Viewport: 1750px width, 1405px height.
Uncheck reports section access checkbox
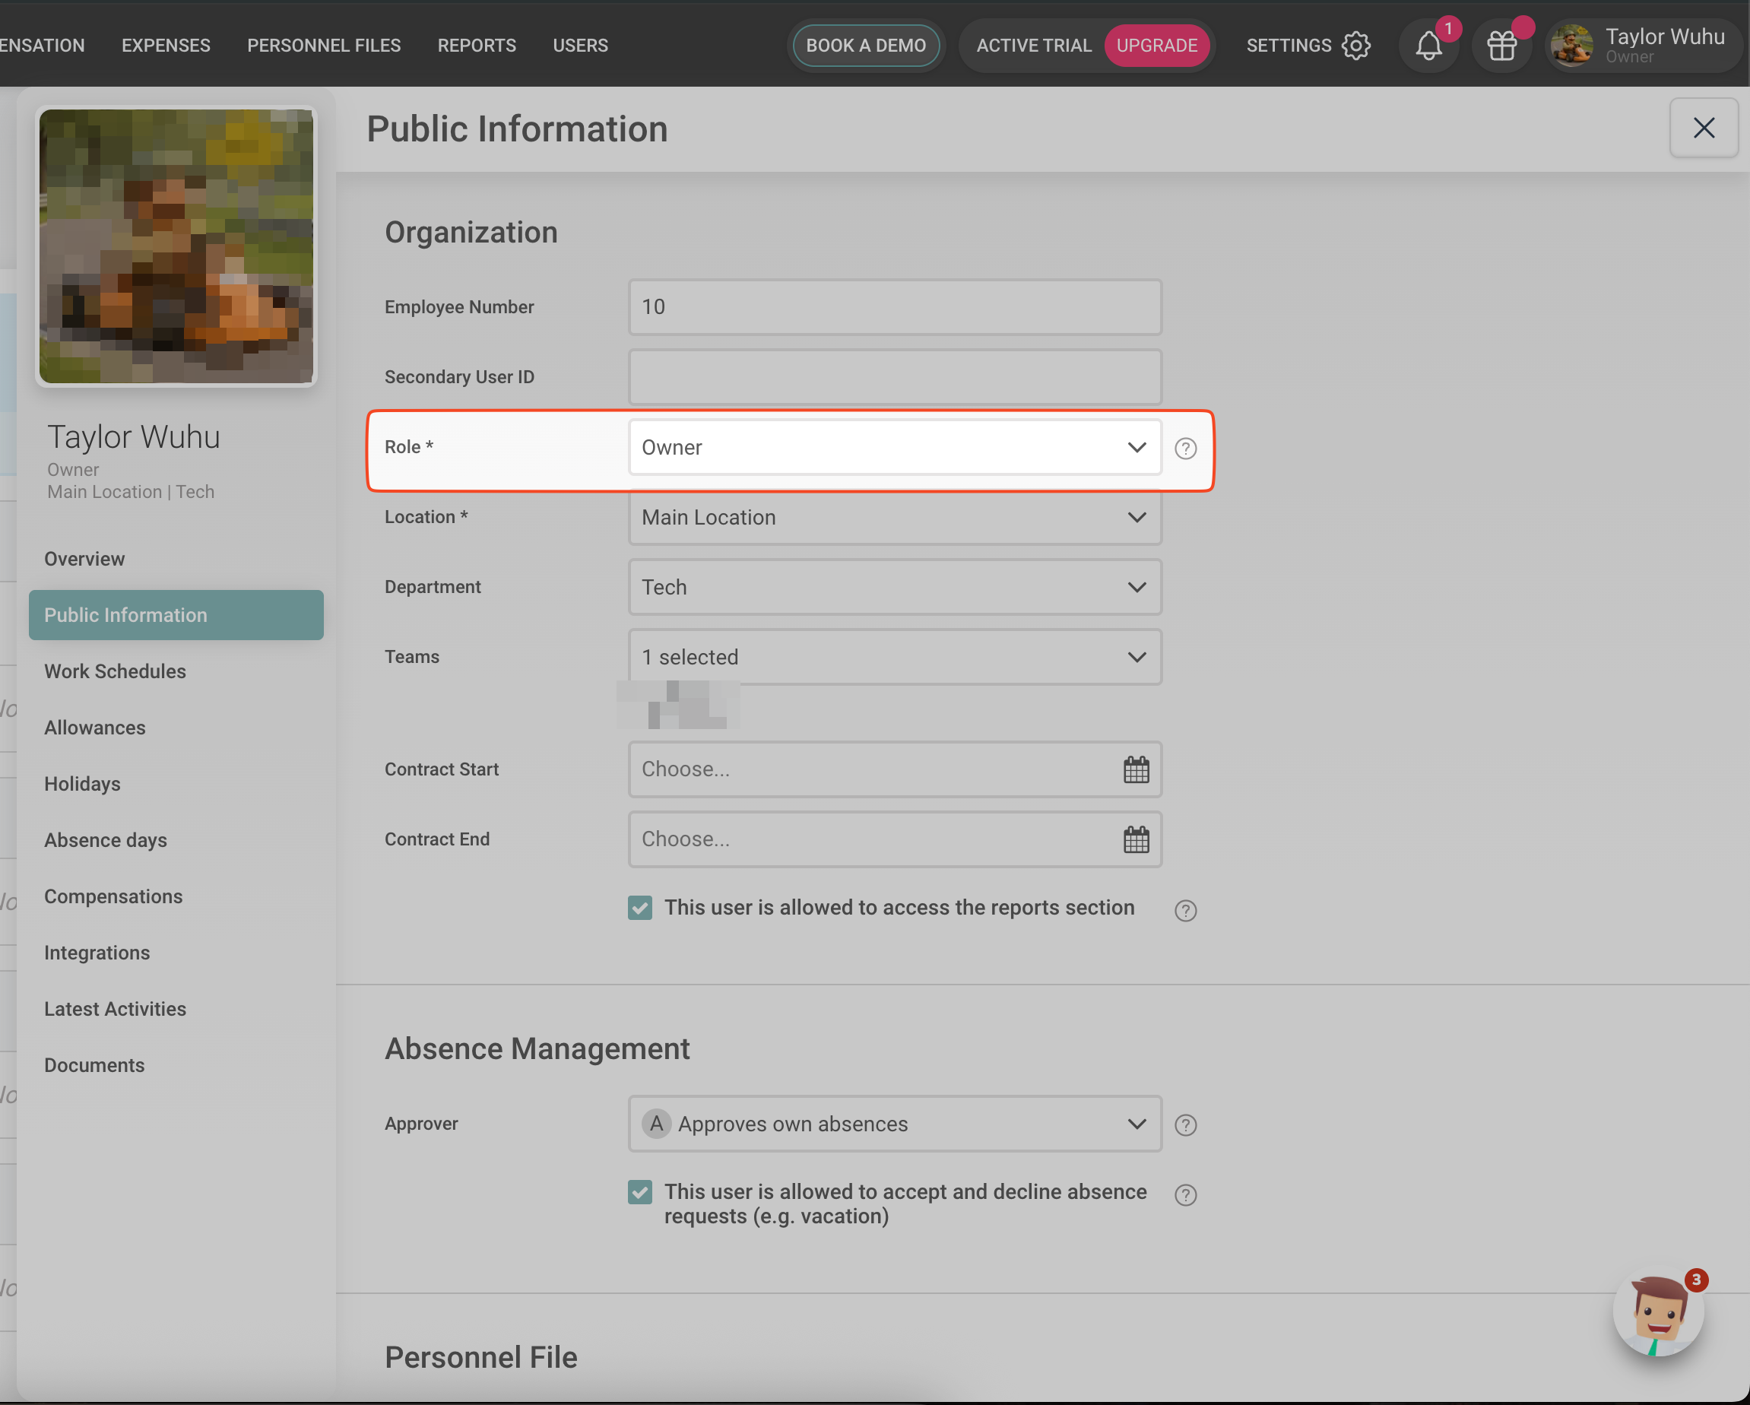tap(639, 908)
